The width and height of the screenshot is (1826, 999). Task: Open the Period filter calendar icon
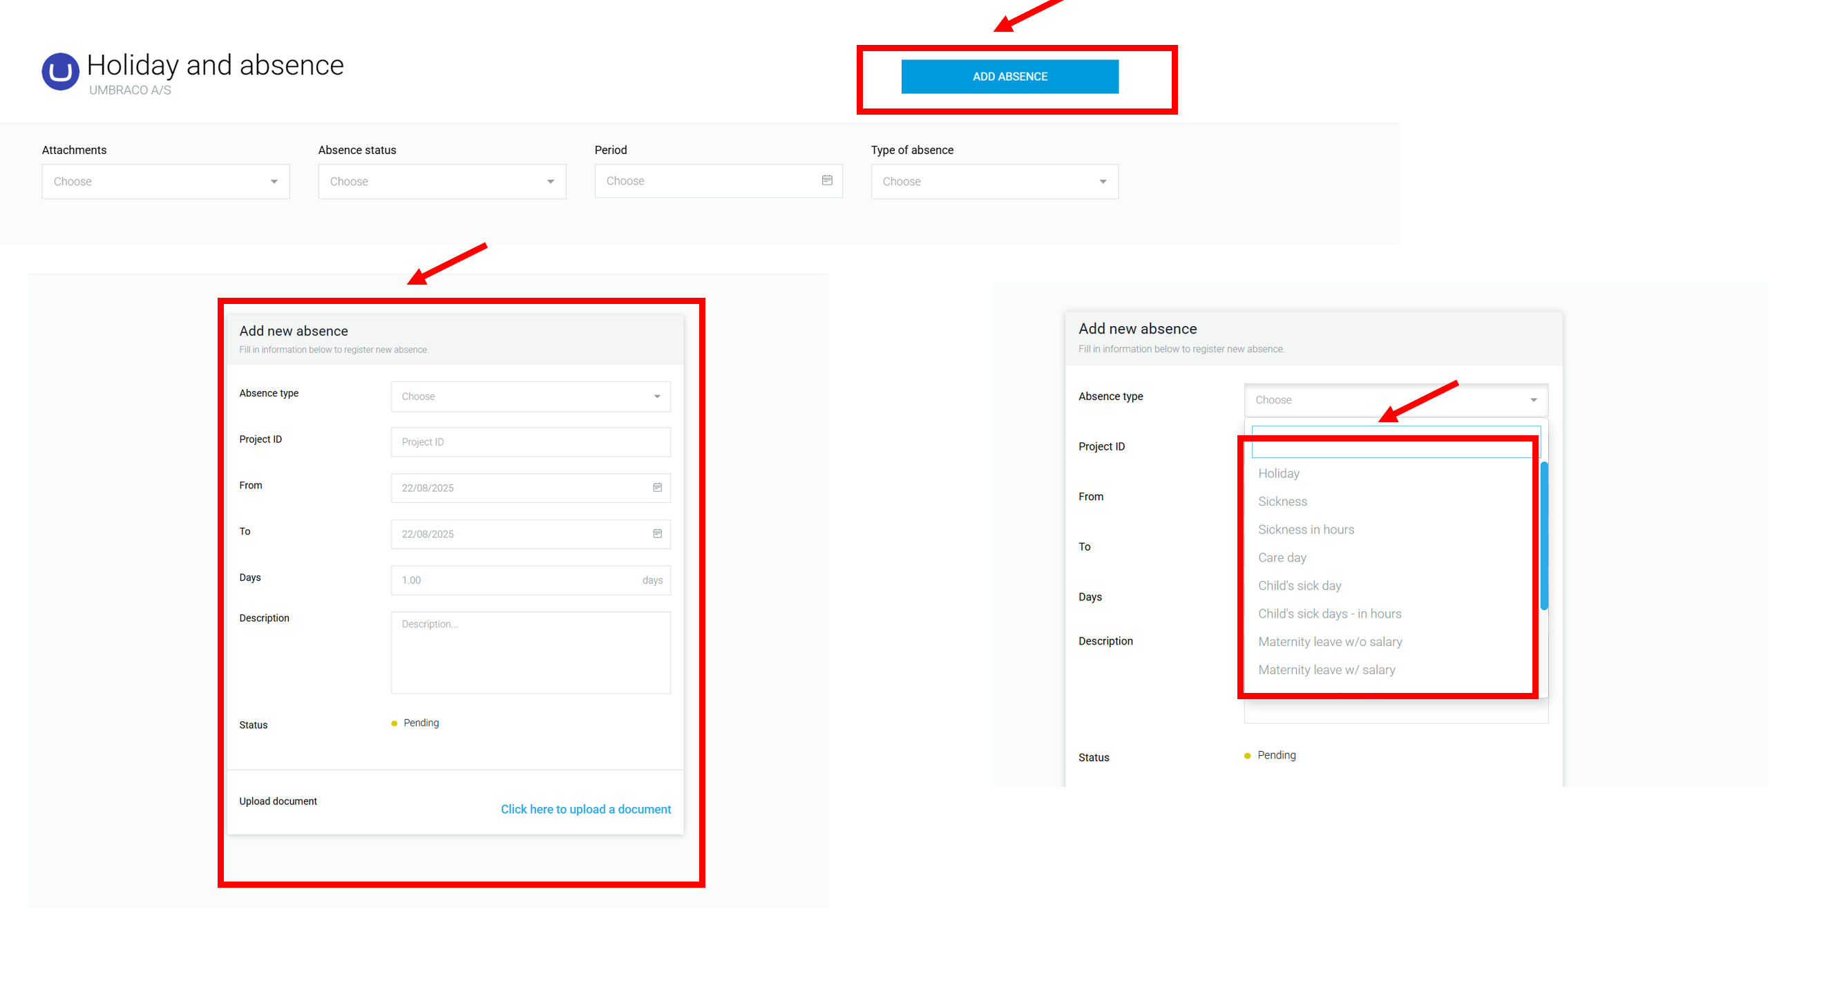tap(826, 180)
